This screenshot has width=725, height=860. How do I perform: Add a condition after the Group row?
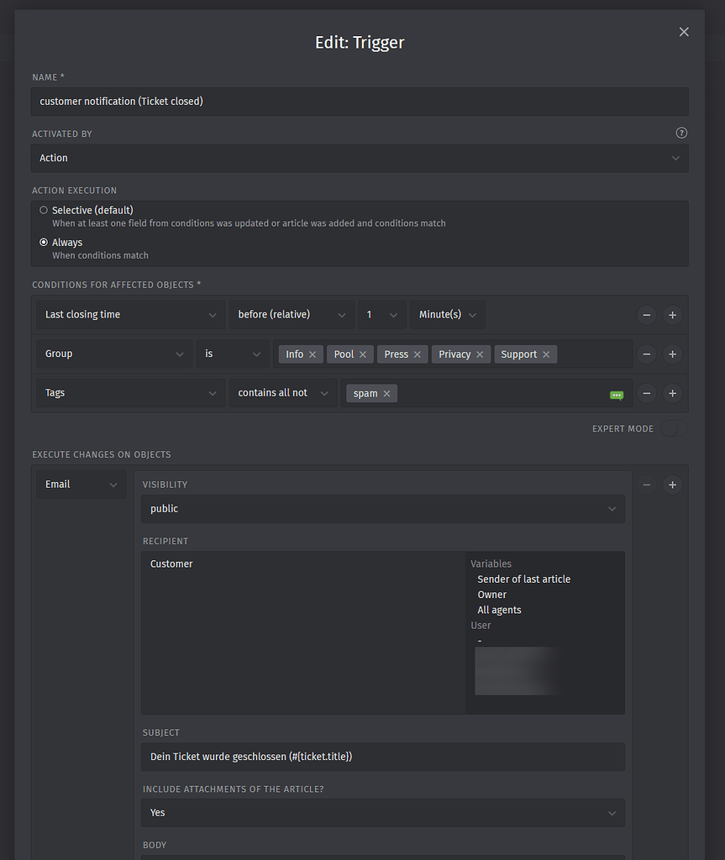(672, 354)
